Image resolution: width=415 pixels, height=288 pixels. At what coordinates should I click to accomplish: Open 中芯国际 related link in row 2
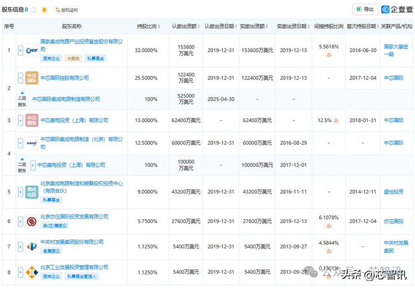(394, 78)
